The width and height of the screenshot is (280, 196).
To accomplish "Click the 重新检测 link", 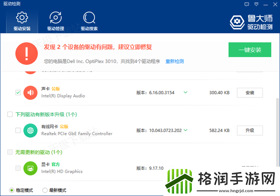I will coord(175,62).
